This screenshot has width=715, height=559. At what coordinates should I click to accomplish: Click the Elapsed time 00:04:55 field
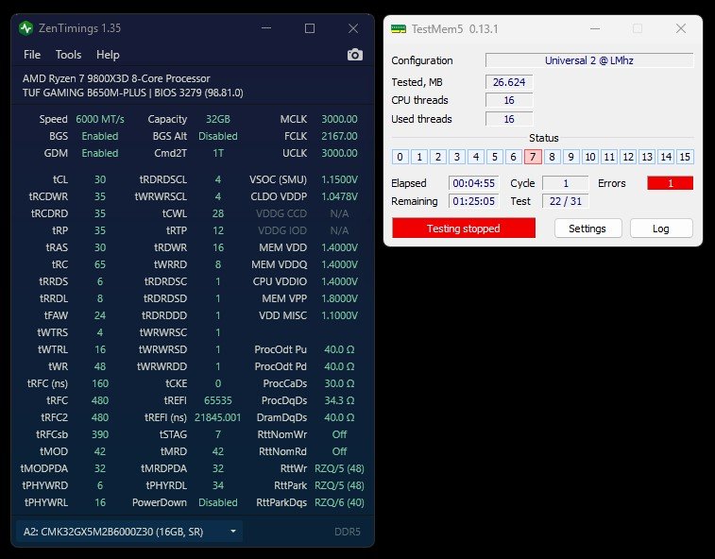pyautogui.click(x=474, y=183)
